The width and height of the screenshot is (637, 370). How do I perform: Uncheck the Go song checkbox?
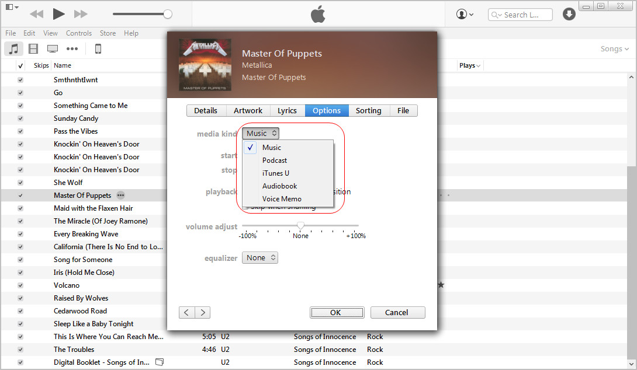20,93
